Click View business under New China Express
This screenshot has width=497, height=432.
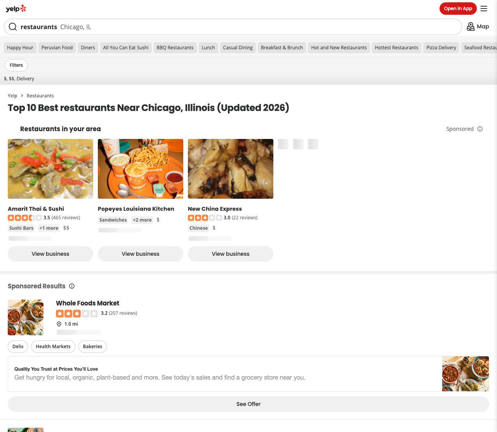click(x=231, y=254)
